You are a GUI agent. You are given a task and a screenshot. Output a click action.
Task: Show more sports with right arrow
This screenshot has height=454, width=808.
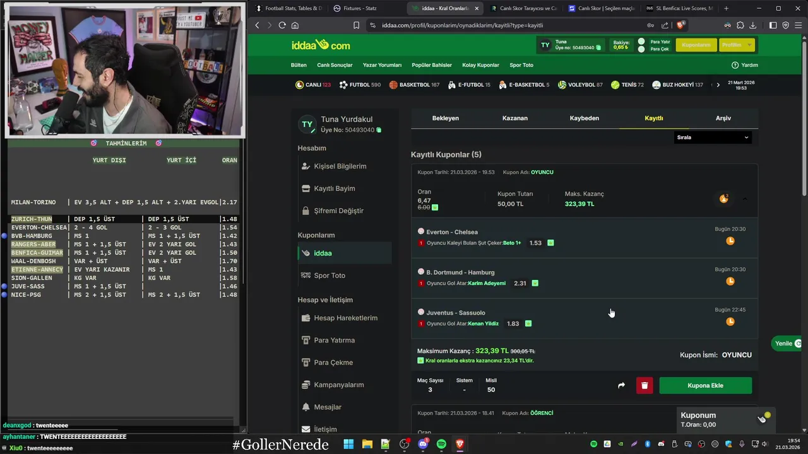(x=718, y=84)
